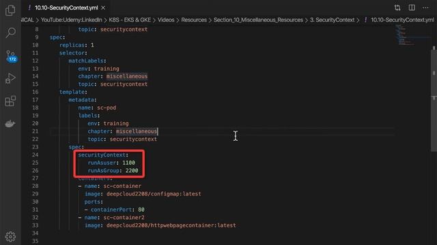437x245 pixels.
Task: Click image 'deepcloud2208/configmap:latest' value
Action: coord(154,194)
